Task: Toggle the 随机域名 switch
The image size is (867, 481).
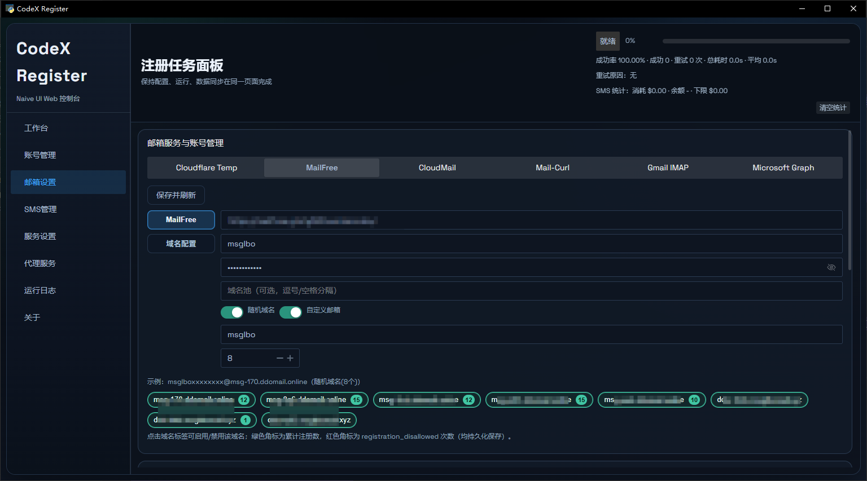Action: tap(232, 312)
